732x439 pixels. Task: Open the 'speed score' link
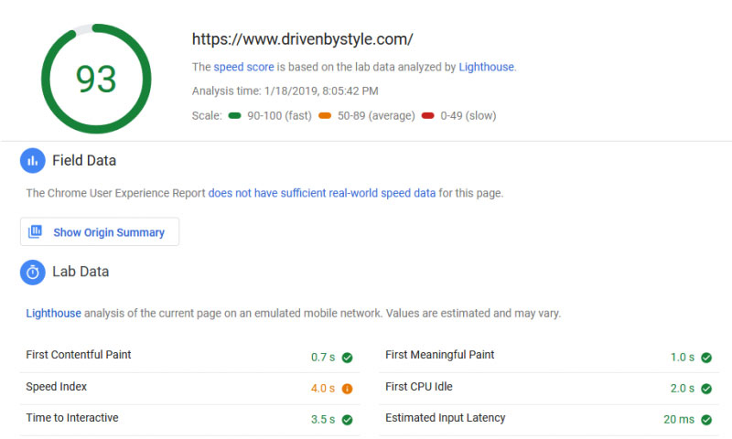click(242, 67)
